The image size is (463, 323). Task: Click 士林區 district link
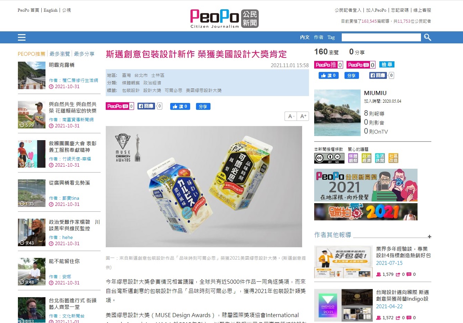[158, 75]
